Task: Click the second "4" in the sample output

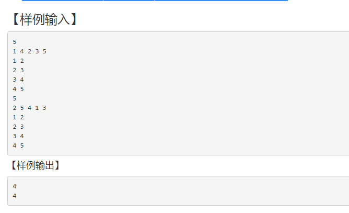Action: 15,196
